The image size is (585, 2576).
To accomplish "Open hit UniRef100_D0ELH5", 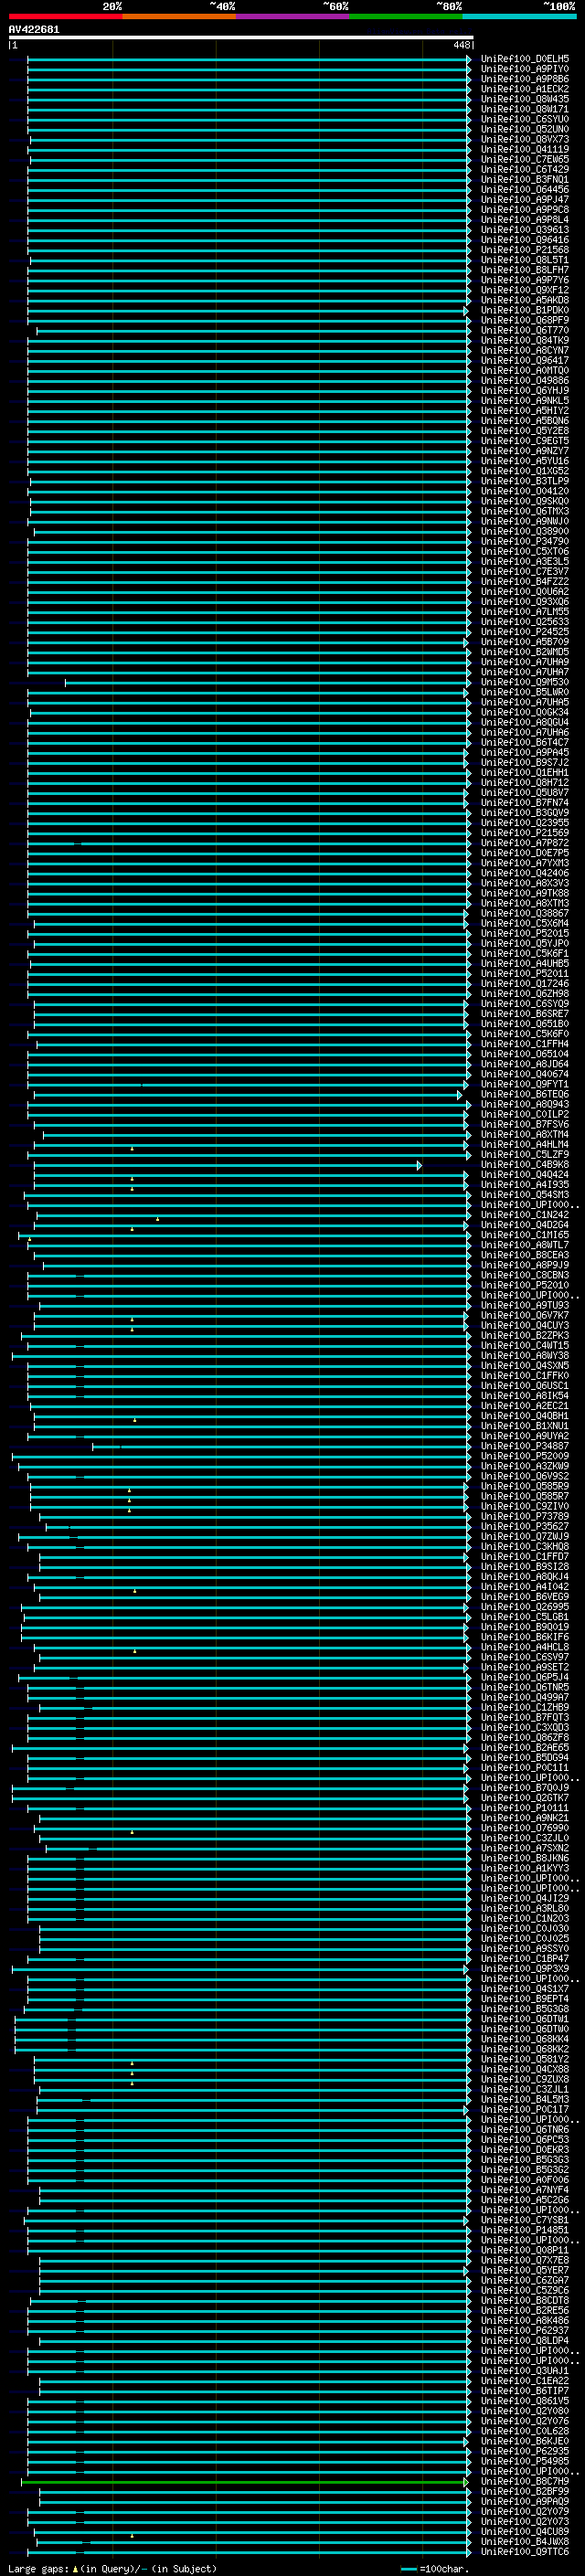I will 525,59.
